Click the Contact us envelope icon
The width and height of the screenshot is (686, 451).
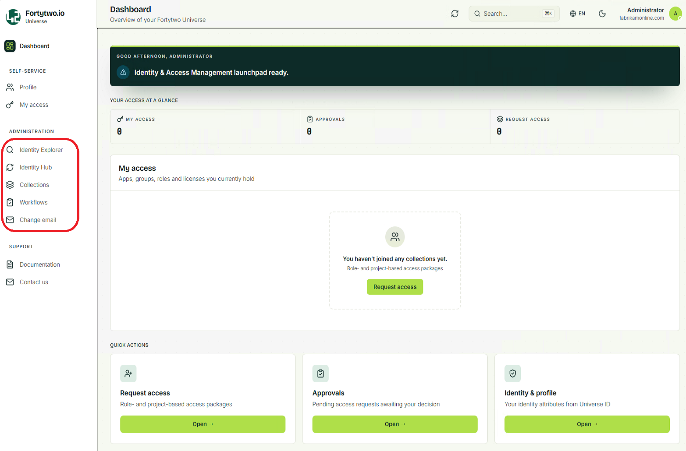10,282
